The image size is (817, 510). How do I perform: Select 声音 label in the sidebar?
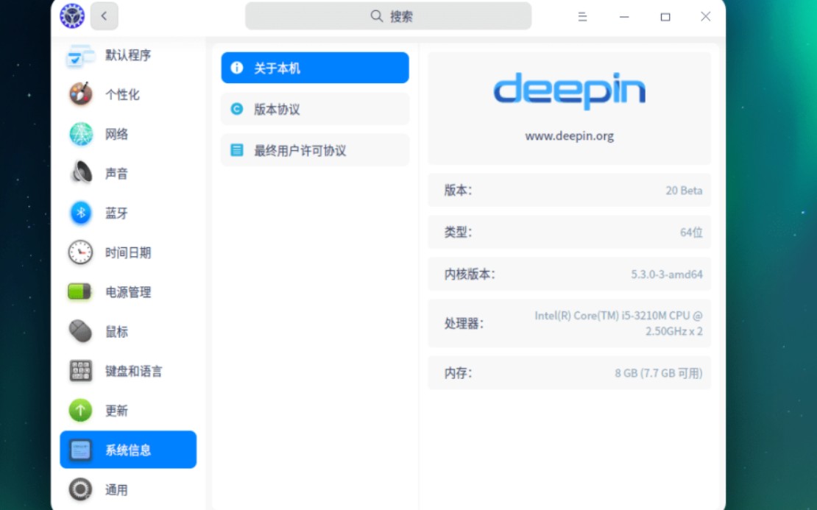[x=117, y=173]
